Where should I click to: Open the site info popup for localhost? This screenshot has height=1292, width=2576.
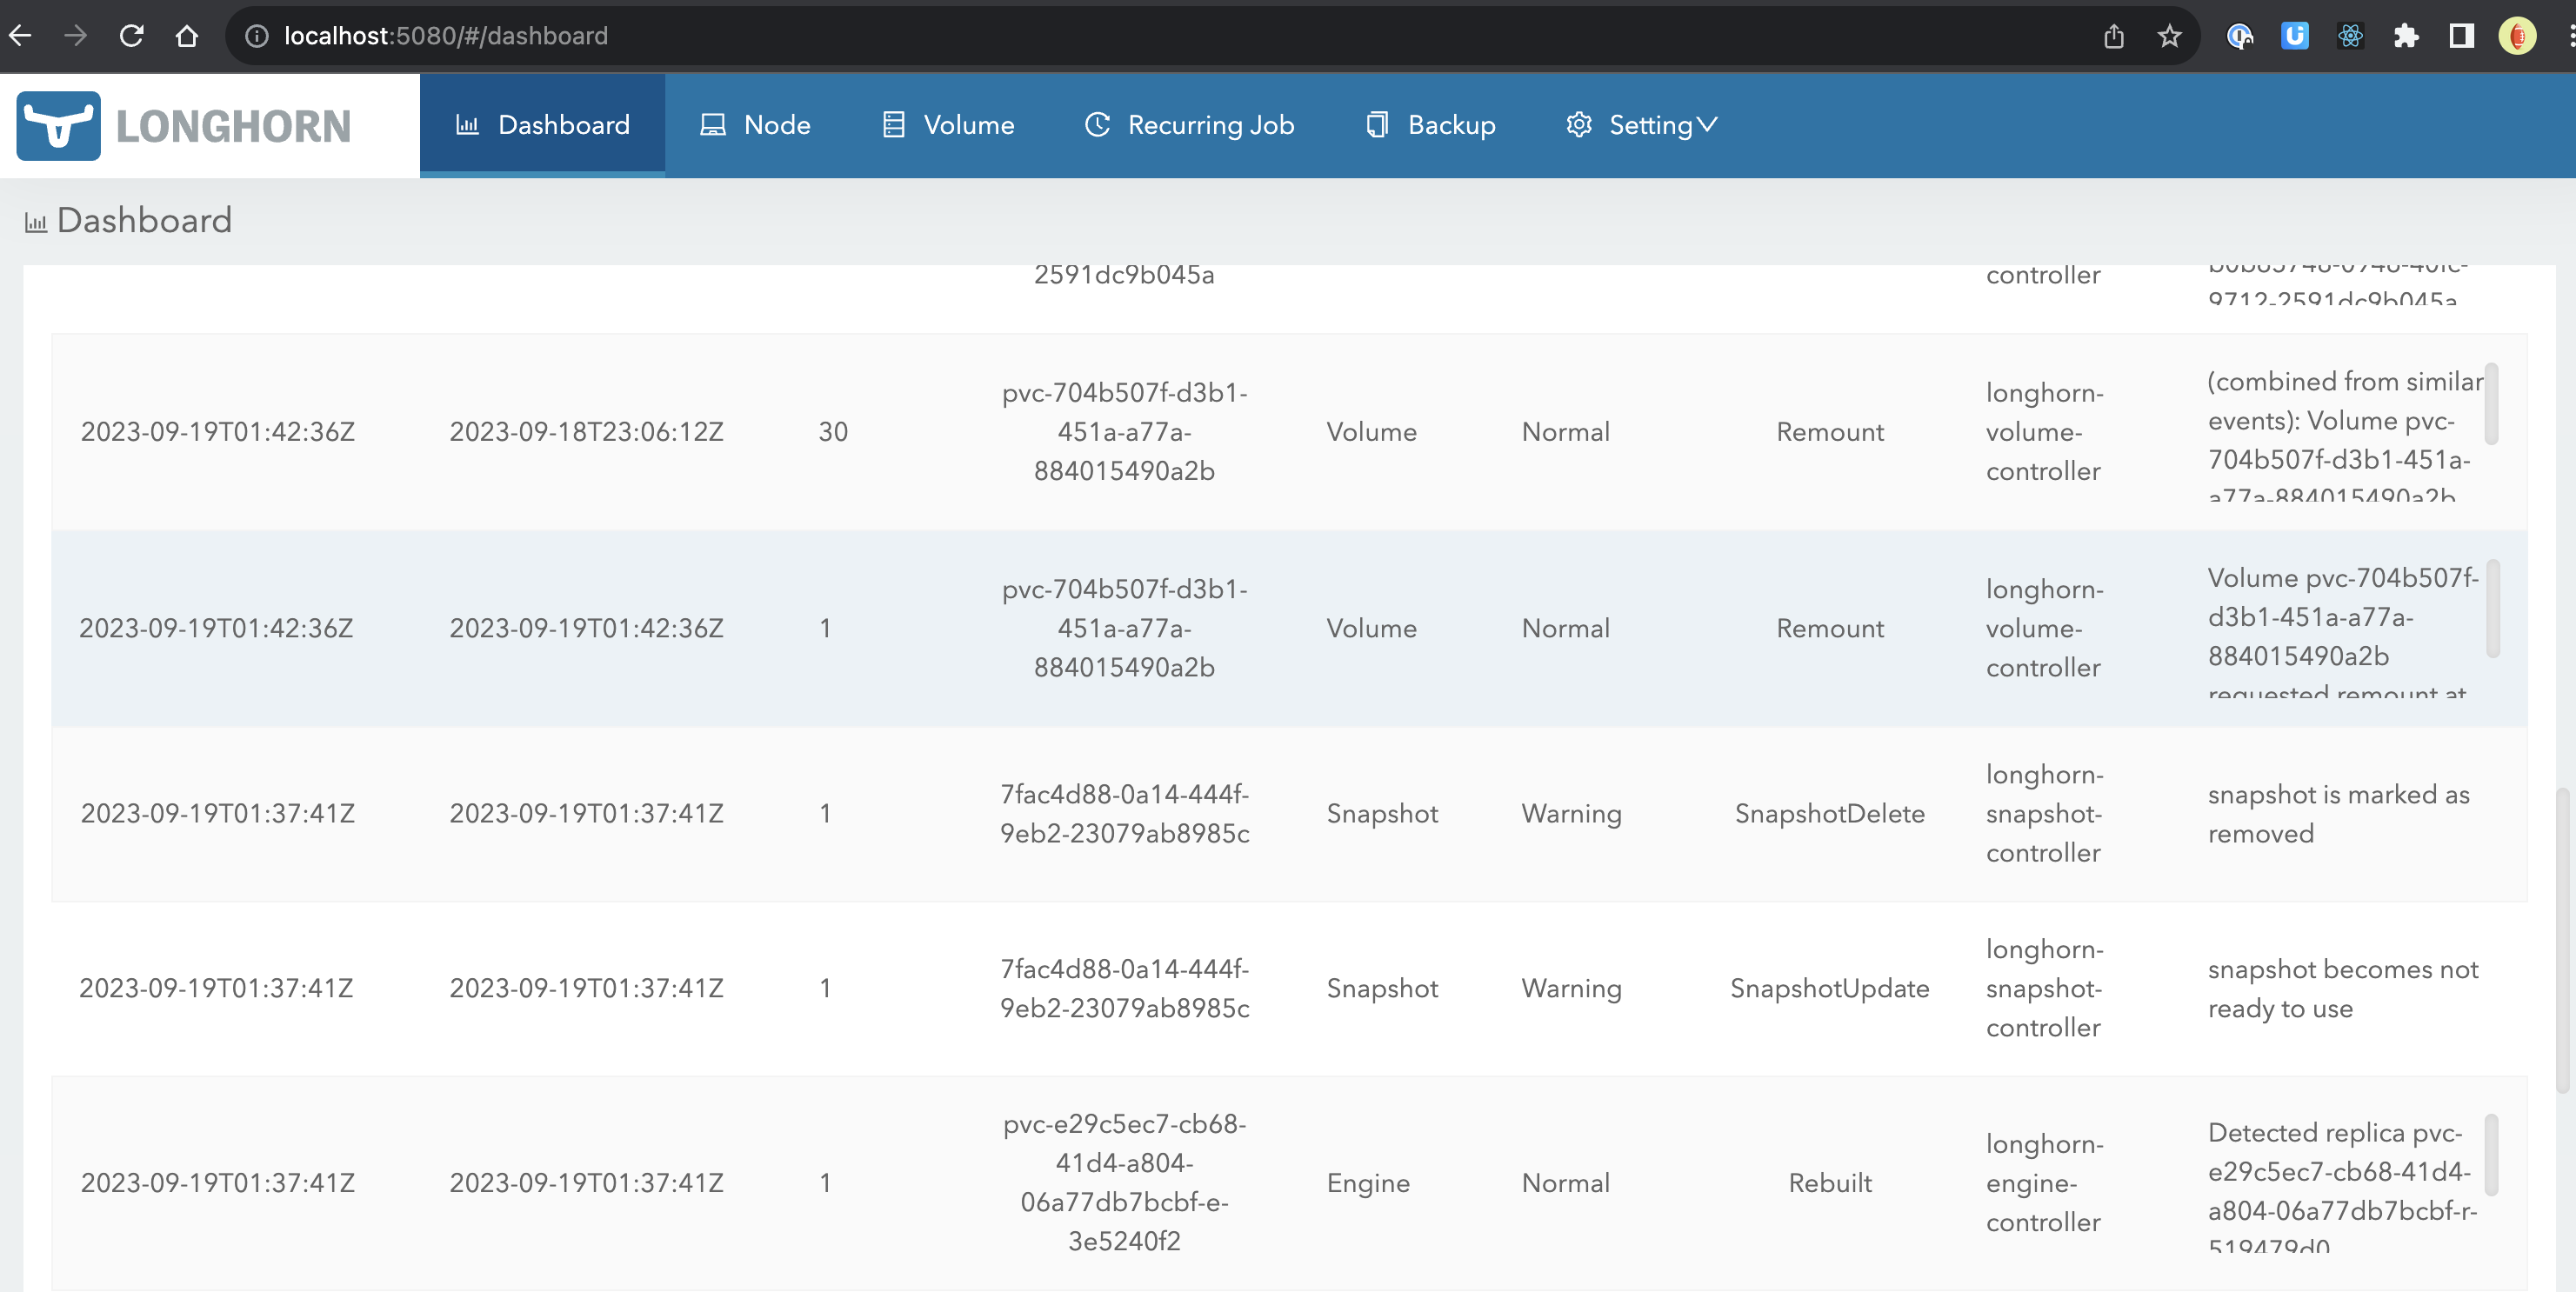coord(257,35)
